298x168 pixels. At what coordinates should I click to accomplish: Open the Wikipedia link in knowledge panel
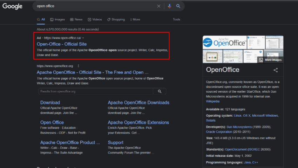[213, 101]
